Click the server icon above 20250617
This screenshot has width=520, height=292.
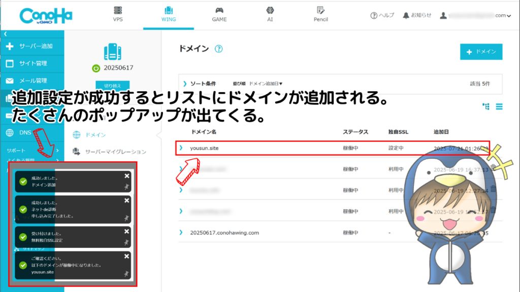tap(112, 52)
